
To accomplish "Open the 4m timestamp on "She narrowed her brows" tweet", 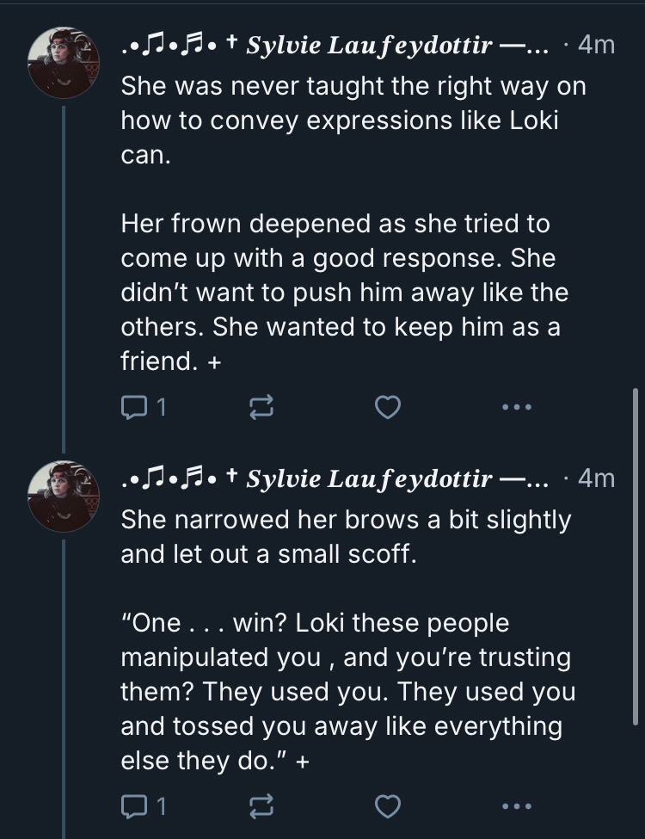I will [597, 478].
